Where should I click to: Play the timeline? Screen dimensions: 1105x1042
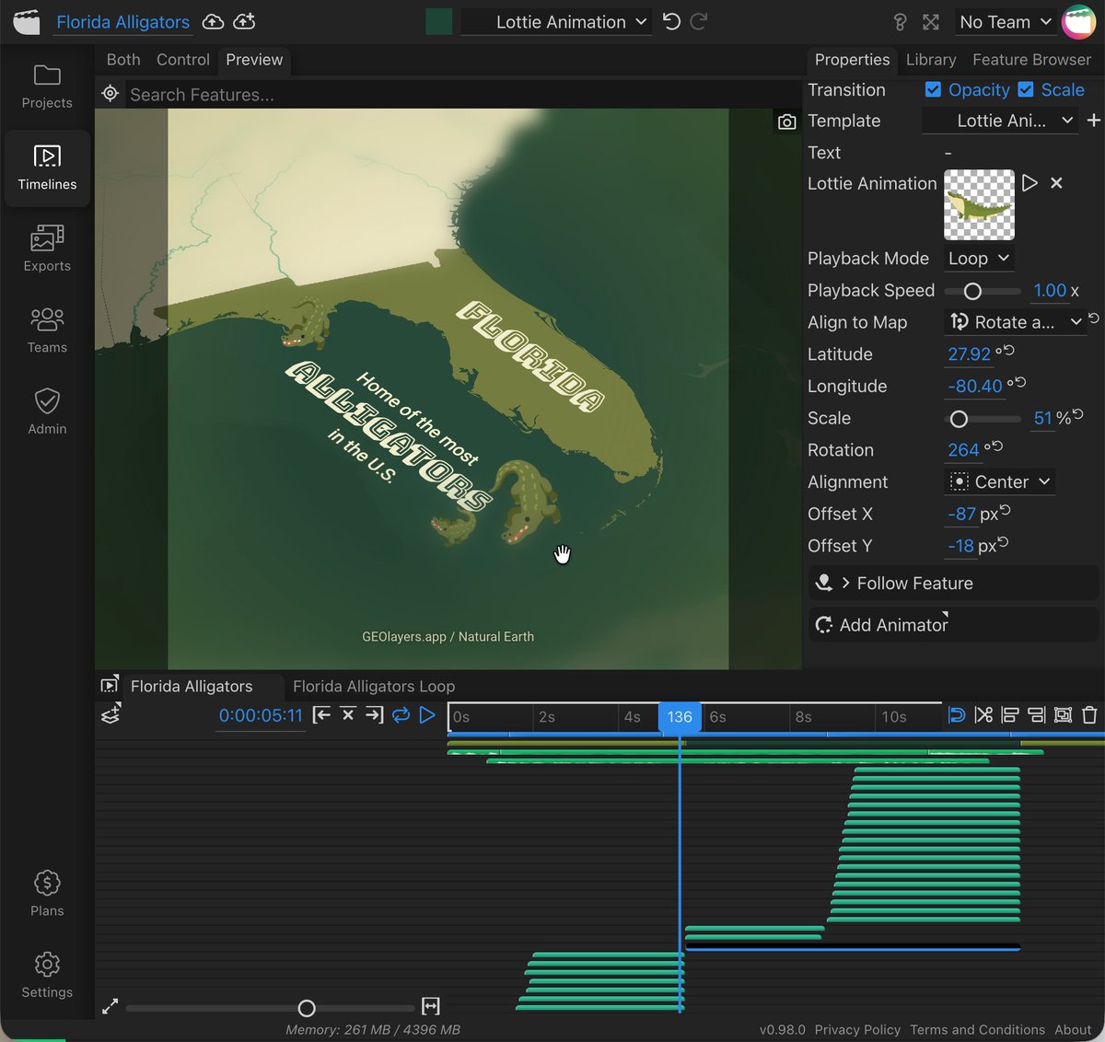[427, 715]
